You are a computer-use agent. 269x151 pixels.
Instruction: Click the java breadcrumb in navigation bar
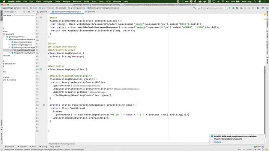[42, 8]
